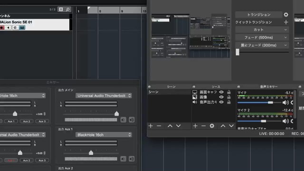Image resolution: width=304 pixels, height=171 pixels.
Task: Open the フェード (500ms) transition dropdown
Action: (x=262, y=38)
